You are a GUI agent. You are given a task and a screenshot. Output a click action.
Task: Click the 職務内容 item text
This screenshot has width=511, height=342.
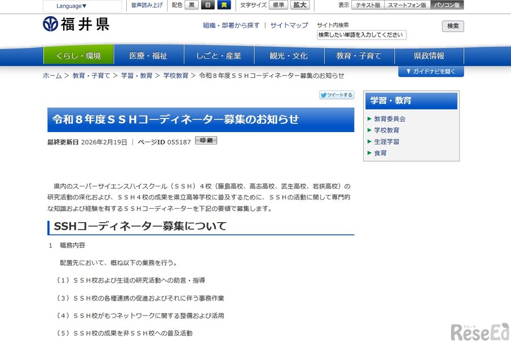click(x=72, y=245)
